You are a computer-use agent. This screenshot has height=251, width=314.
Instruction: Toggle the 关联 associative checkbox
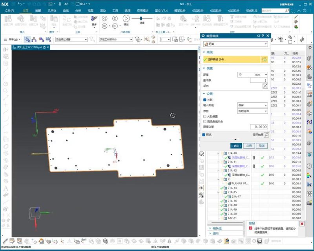205,100
